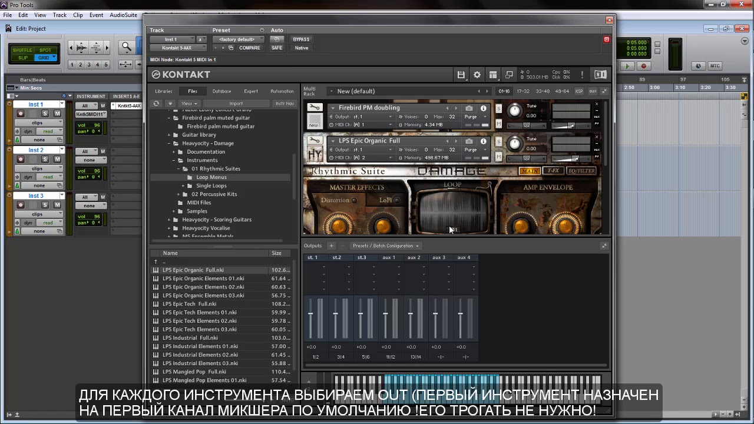Image resolution: width=754 pixels, height=424 pixels.
Task: Expand 02 Percussive Kits folder
Action: [x=178, y=194]
